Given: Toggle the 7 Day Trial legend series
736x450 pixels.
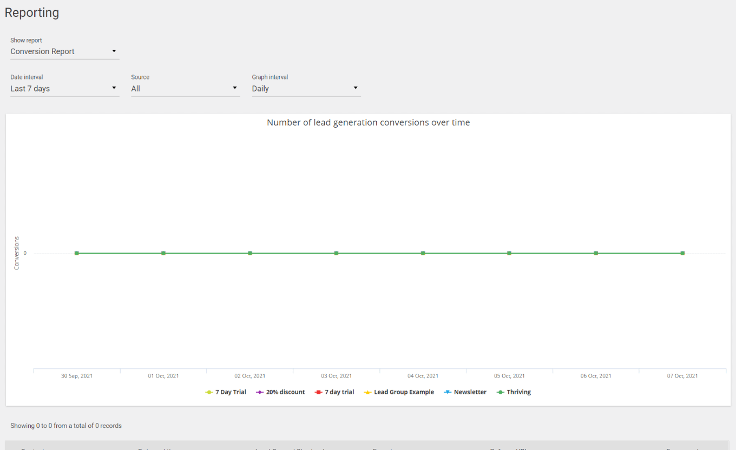Looking at the screenshot, I should pos(231,393).
